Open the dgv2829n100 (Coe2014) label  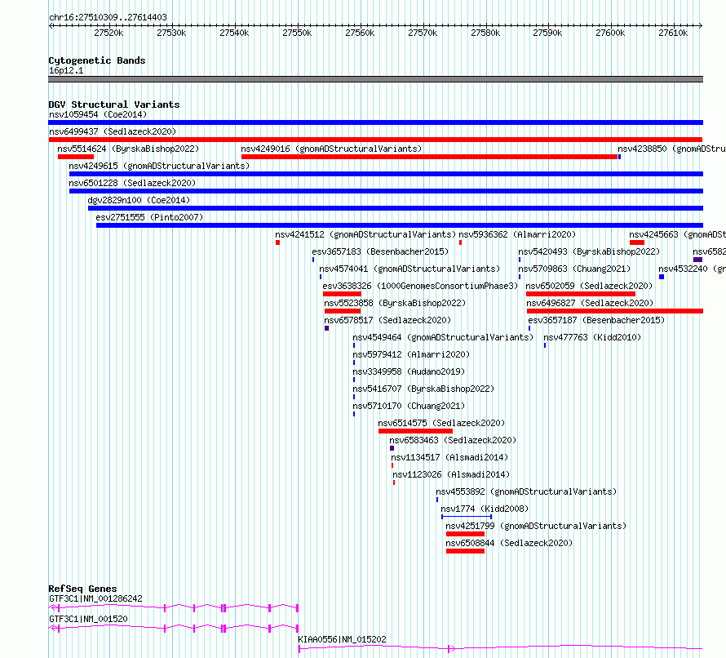(x=139, y=200)
